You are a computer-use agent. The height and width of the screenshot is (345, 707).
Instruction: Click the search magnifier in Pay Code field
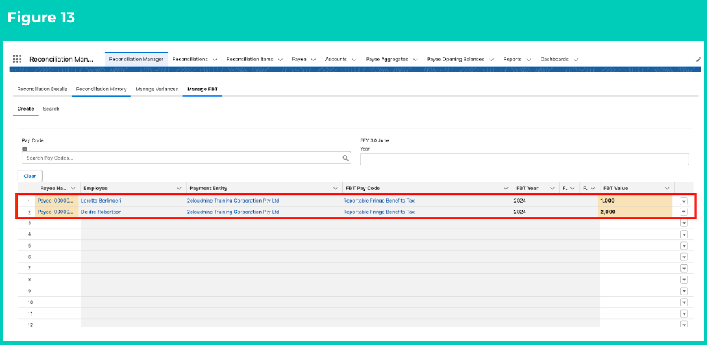345,158
